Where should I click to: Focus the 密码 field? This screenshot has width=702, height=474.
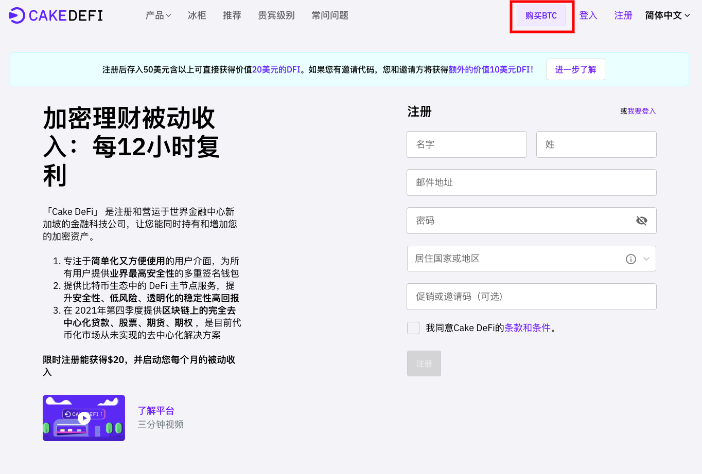point(532,221)
